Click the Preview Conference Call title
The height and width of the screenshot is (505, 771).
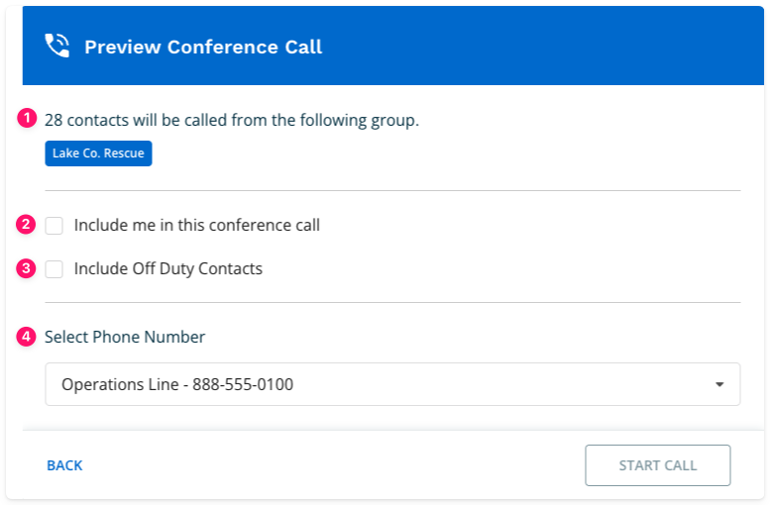[x=203, y=47]
